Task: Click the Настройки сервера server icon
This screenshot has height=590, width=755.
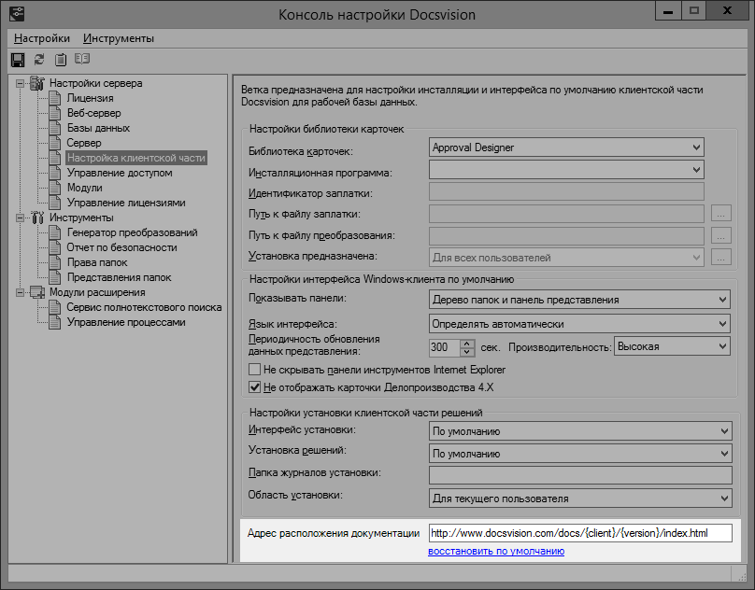Action: pyautogui.click(x=37, y=83)
